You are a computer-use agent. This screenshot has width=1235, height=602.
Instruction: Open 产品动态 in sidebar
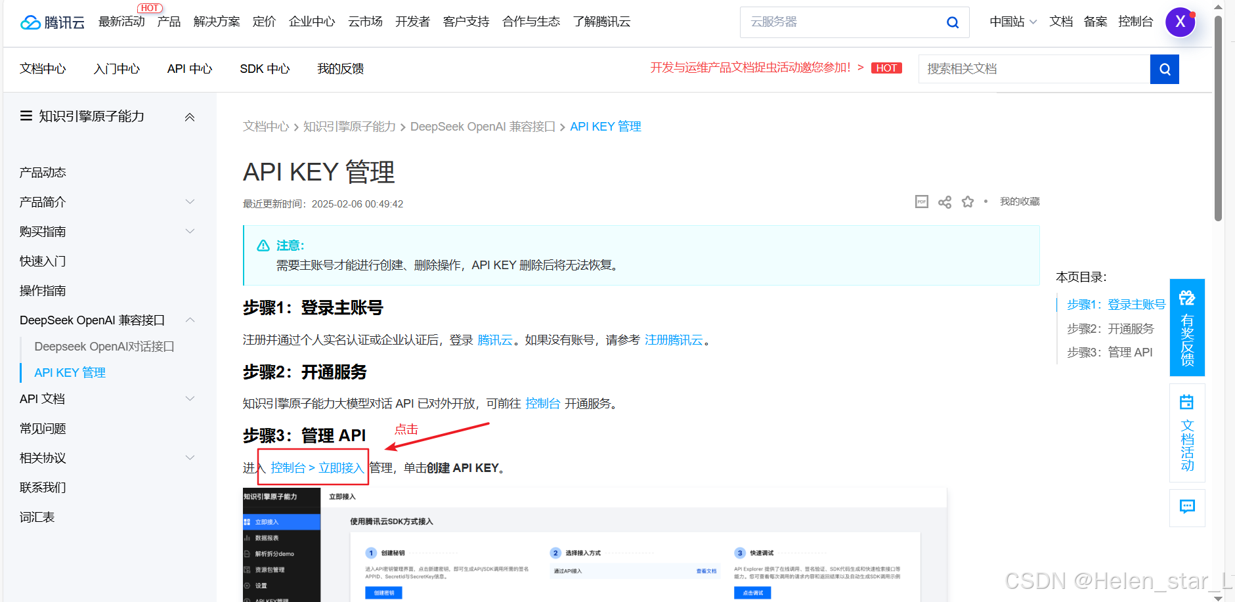coord(43,173)
